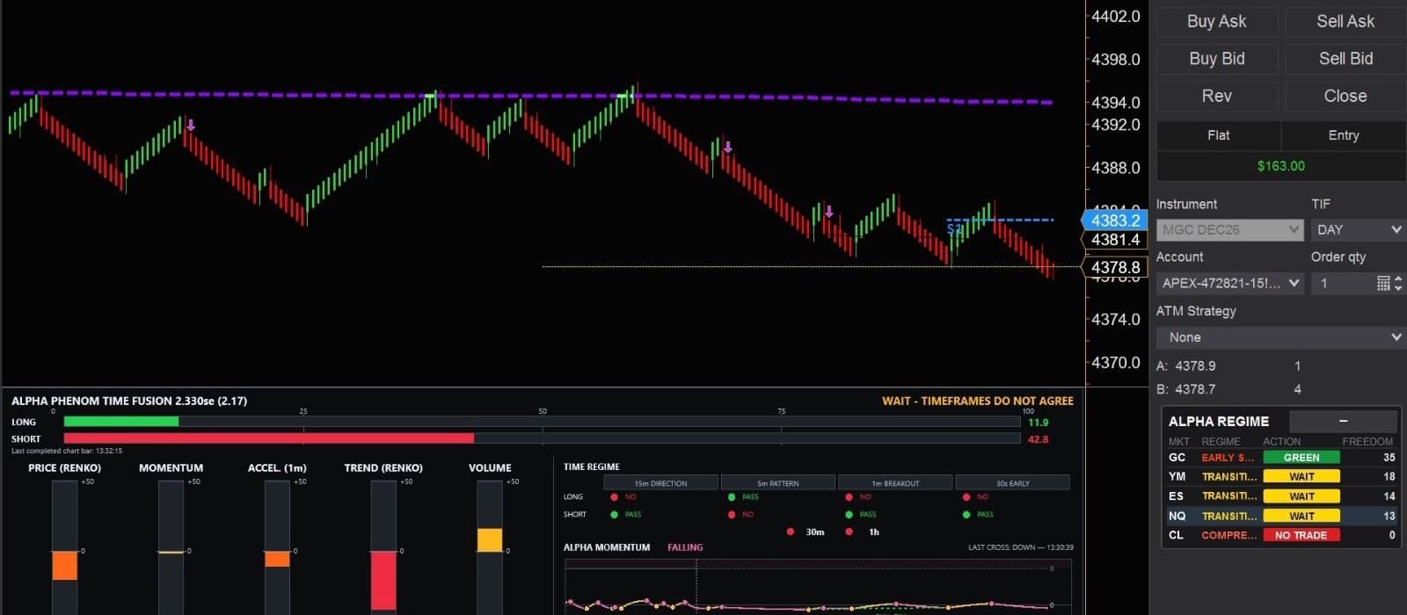Click the red 1h status dot
The width and height of the screenshot is (1407, 615).
point(849,532)
